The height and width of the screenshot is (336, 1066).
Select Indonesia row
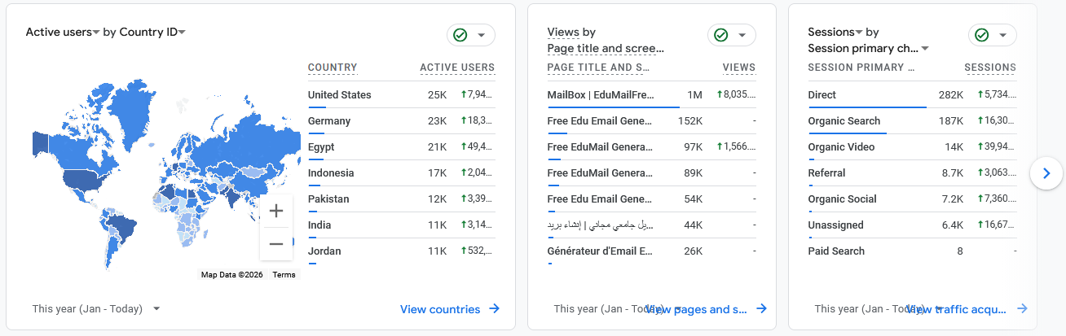(x=402, y=173)
